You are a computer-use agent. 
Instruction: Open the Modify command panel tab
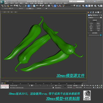tap(91, 12)
